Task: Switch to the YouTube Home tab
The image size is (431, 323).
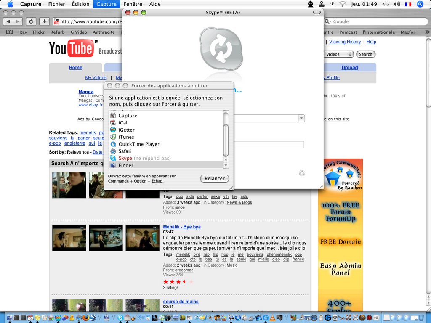Action: pyautogui.click(x=76, y=68)
